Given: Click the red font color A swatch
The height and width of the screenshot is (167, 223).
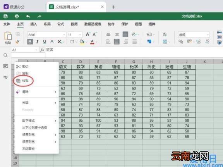Looking at the screenshot, I should pyautogui.click(x=92, y=42).
